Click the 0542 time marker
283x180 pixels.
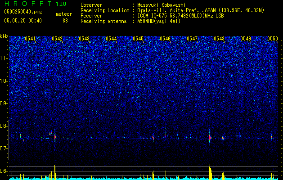coord(57,39)
